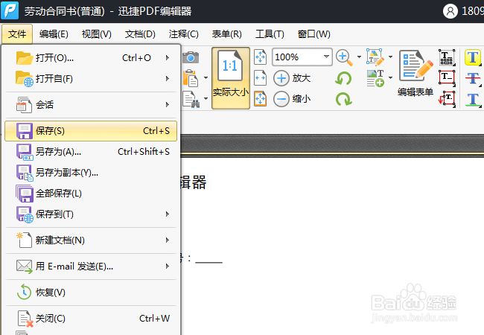This screenshot has height=335, width=484.
Task: Click the page-with-red-X icon beside 关闭(C)
Action: click(25, 319)
